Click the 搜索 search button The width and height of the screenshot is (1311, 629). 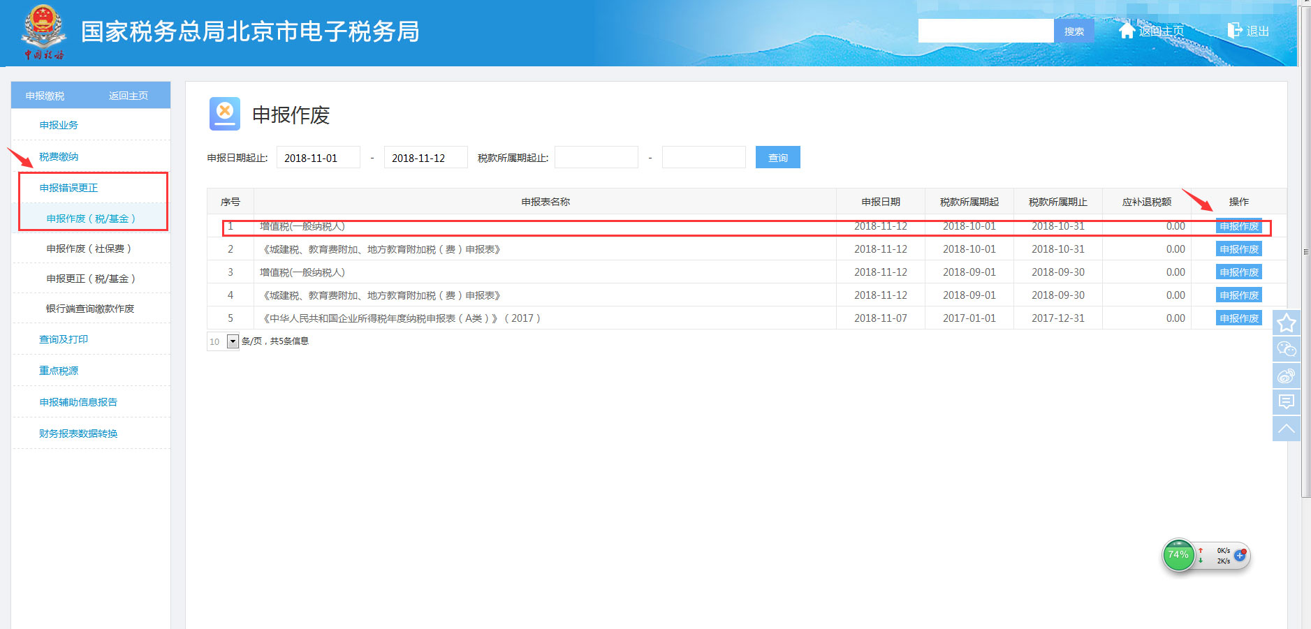pyautogui.click(x=1074, y=31)
